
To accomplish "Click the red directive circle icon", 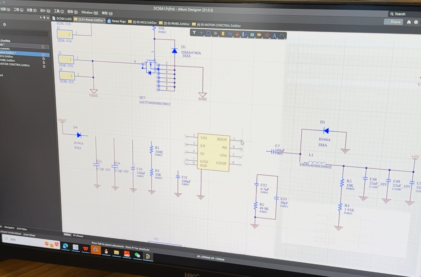I will (x=267, y=35).
